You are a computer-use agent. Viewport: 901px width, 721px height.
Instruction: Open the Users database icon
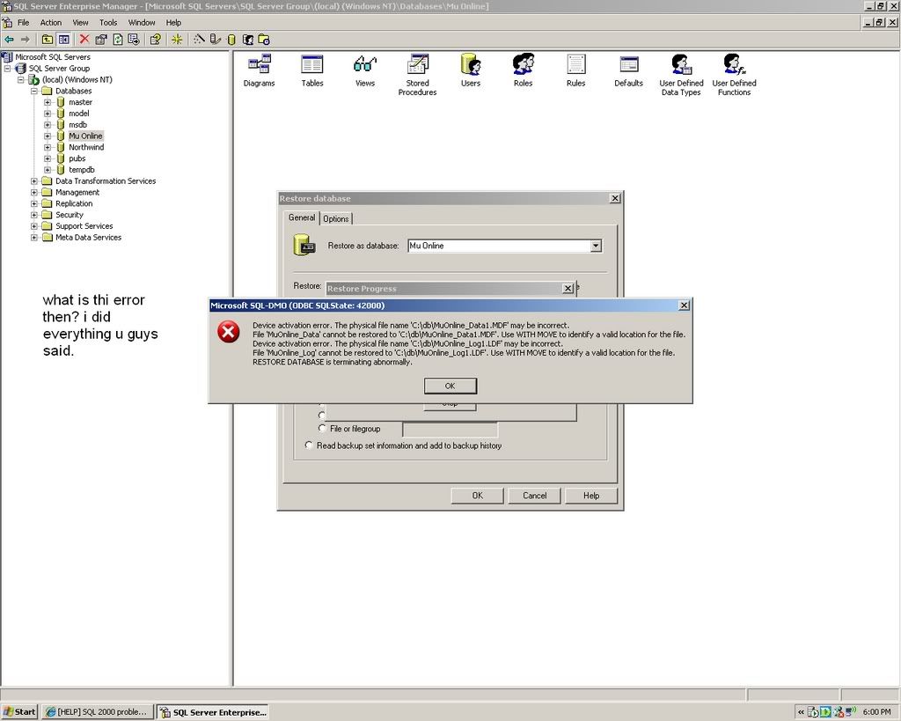471,65
